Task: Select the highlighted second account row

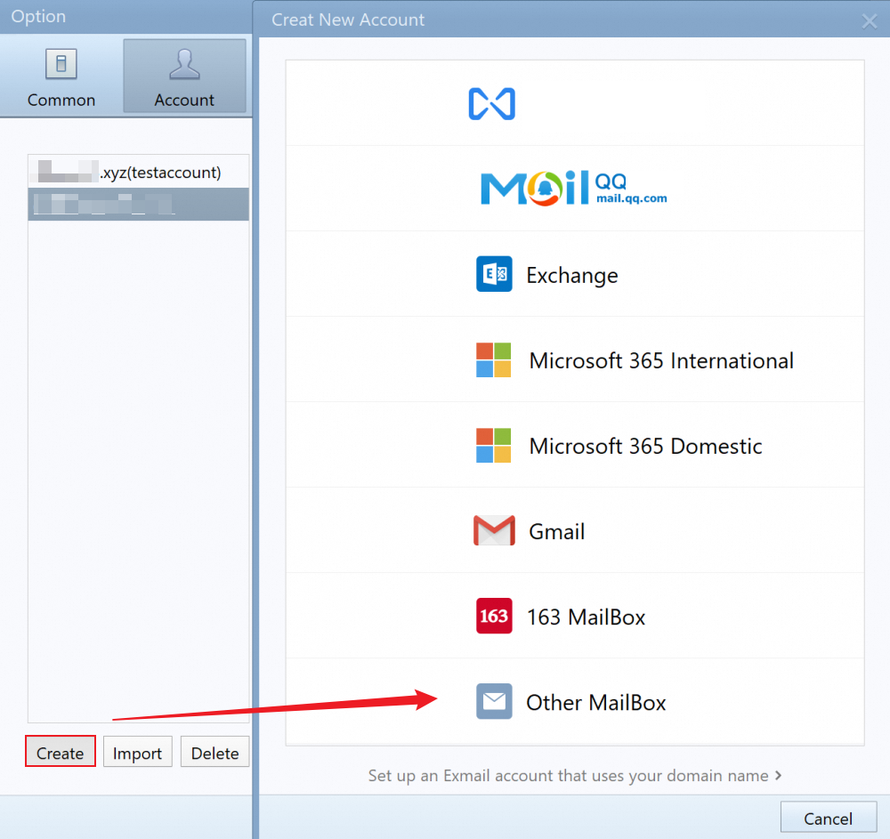Action: tap(139, 205)
